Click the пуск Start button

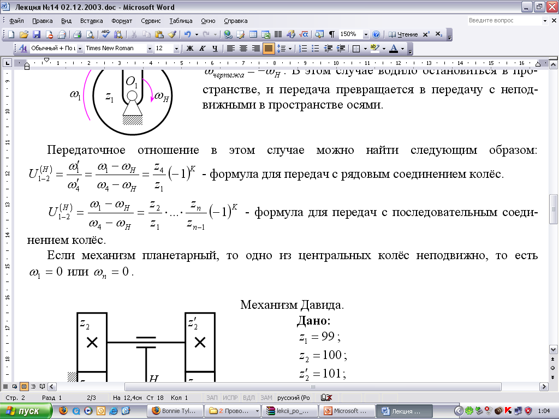[x=25, y=411]
